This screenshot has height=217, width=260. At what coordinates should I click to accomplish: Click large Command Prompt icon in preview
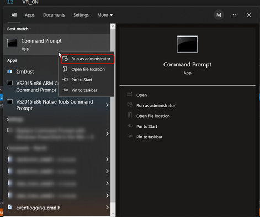(187, 44)
